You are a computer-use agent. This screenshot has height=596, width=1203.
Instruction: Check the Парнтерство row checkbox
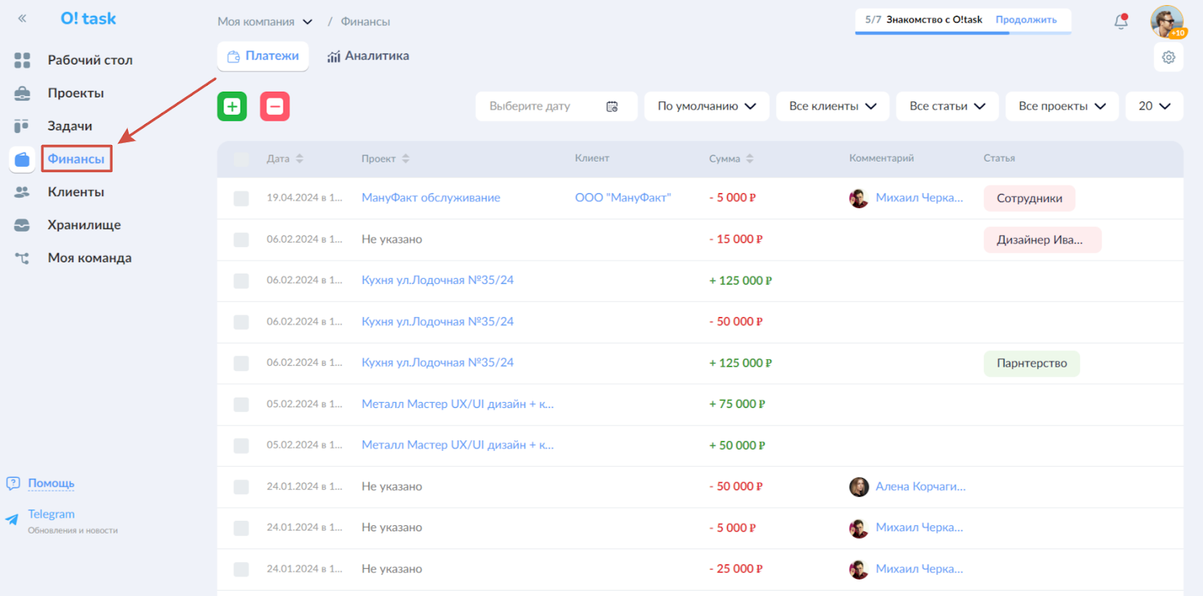(241, 364)
